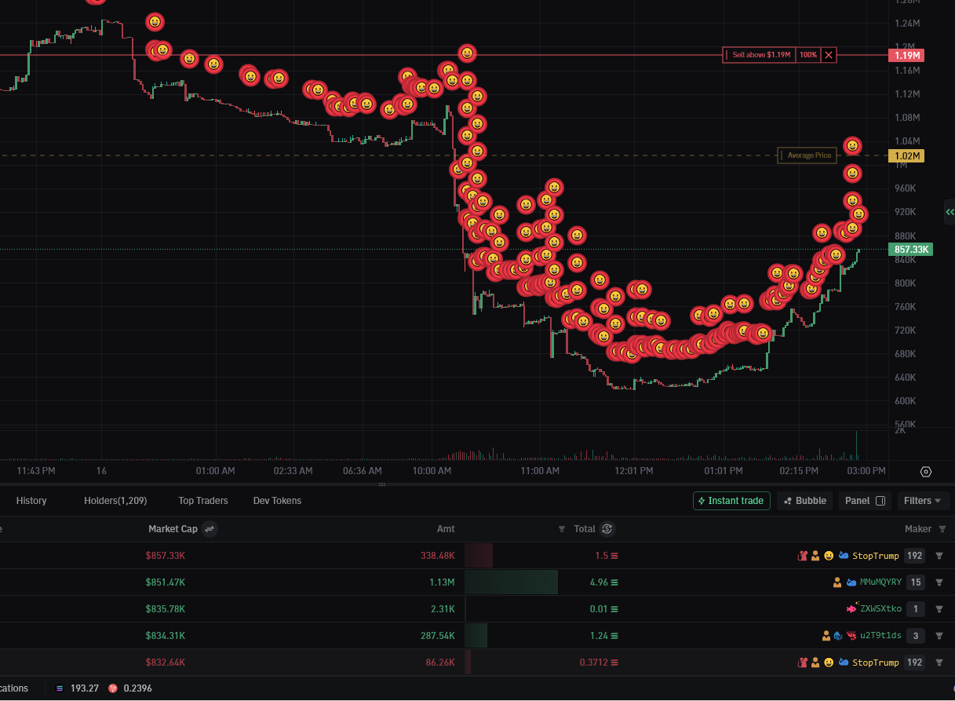Click the 192 trade count in $857.33K row
This screenshot has width=955, height=701.
tap(914, 556)
